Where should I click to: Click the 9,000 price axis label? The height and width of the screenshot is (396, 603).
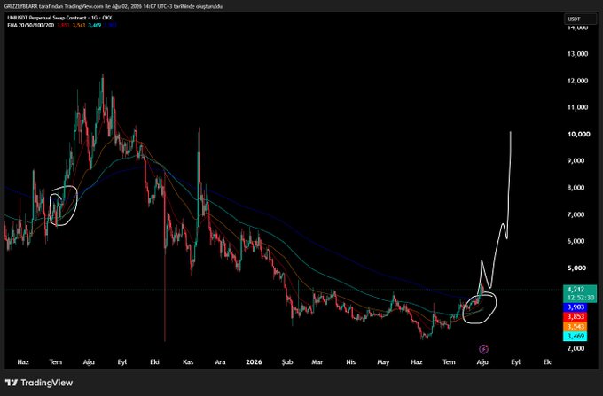click(x=576, y=160)
